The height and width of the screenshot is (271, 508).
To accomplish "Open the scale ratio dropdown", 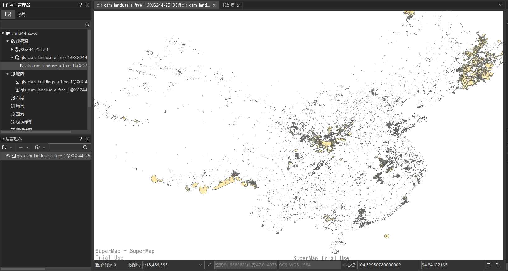I will point(200,265).
